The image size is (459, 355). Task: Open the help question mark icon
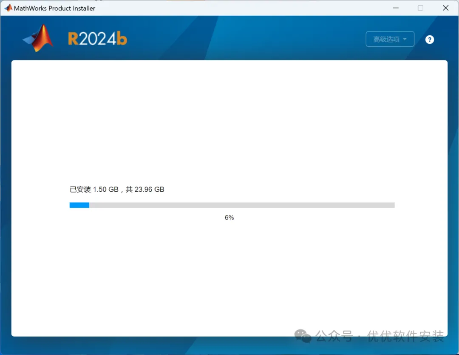(x=429, y=40)
